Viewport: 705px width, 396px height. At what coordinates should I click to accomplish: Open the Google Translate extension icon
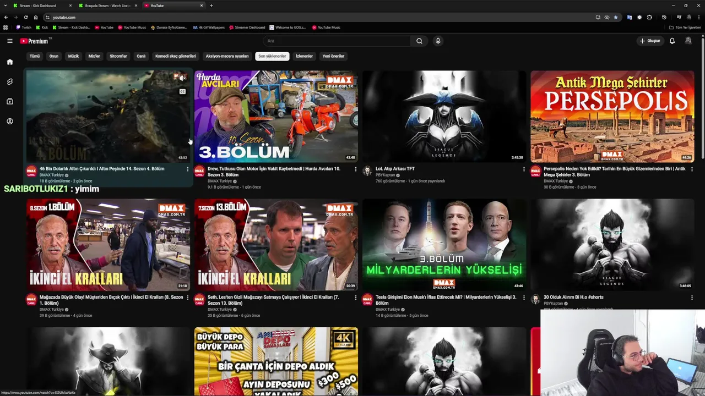coord(630,17)
